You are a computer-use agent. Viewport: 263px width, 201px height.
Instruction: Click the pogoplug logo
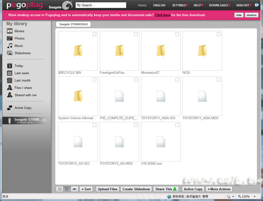(25, 5)
